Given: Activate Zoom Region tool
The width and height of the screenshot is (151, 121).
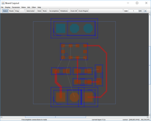Looking at the screenshot, I should (83, 11).
